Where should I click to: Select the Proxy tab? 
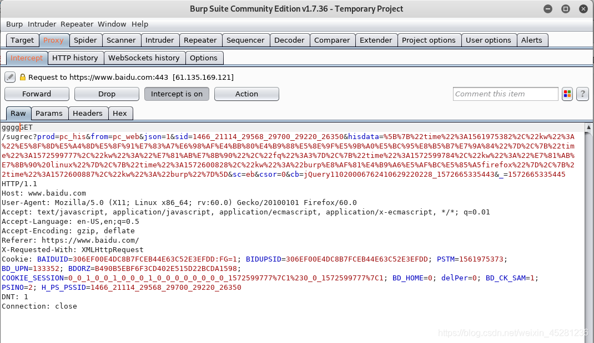click(53, 40)
